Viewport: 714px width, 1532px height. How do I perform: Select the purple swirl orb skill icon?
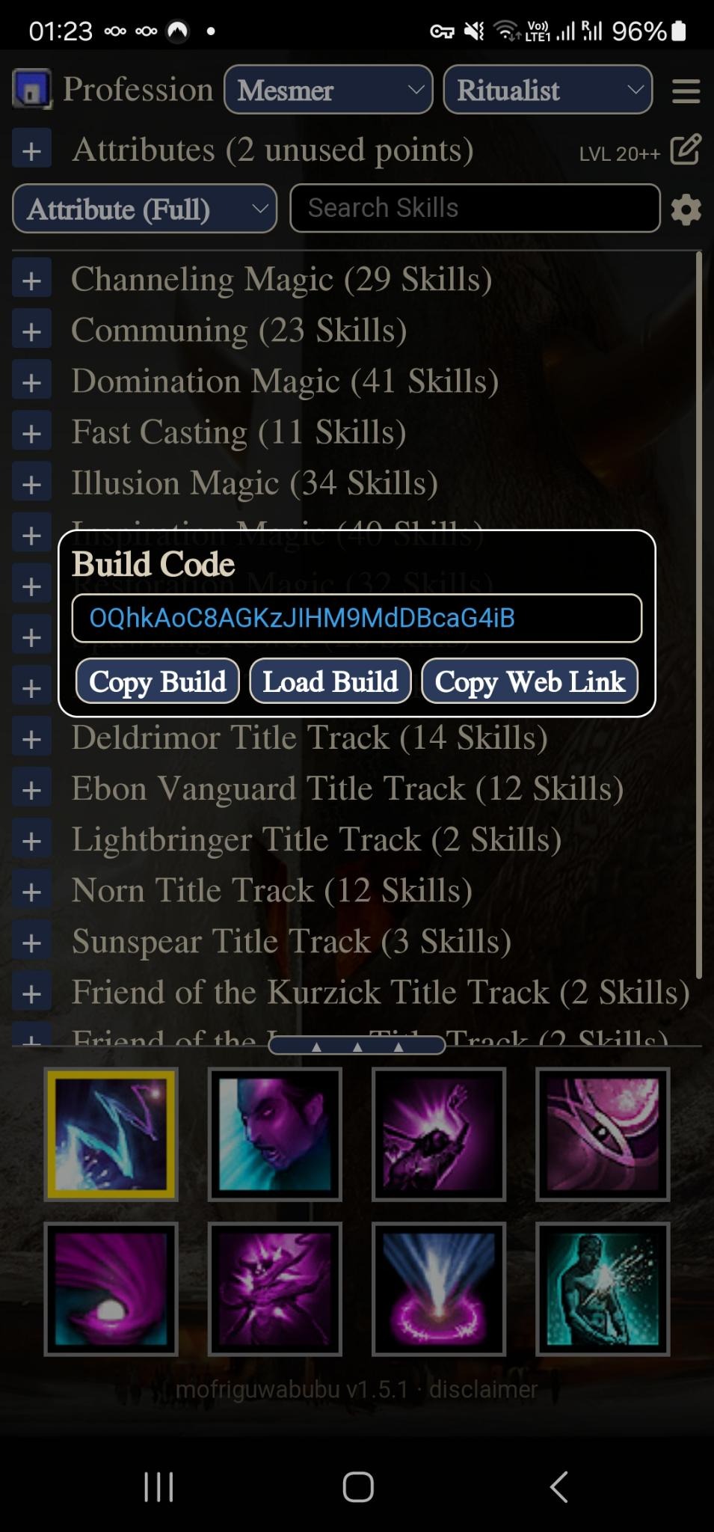pos(111,1289)
